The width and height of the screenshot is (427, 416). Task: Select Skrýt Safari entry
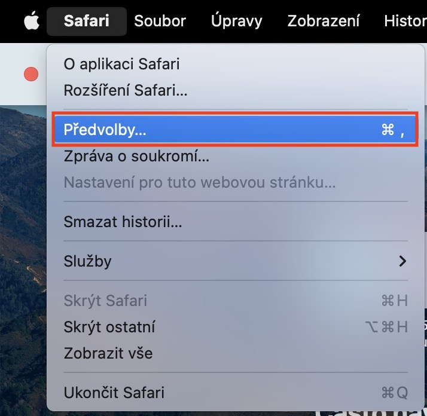(235, 301)
